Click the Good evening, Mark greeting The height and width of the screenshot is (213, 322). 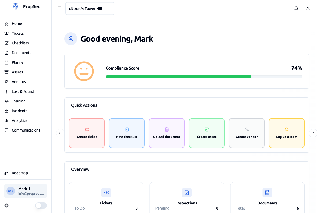[x=117, y=39]
